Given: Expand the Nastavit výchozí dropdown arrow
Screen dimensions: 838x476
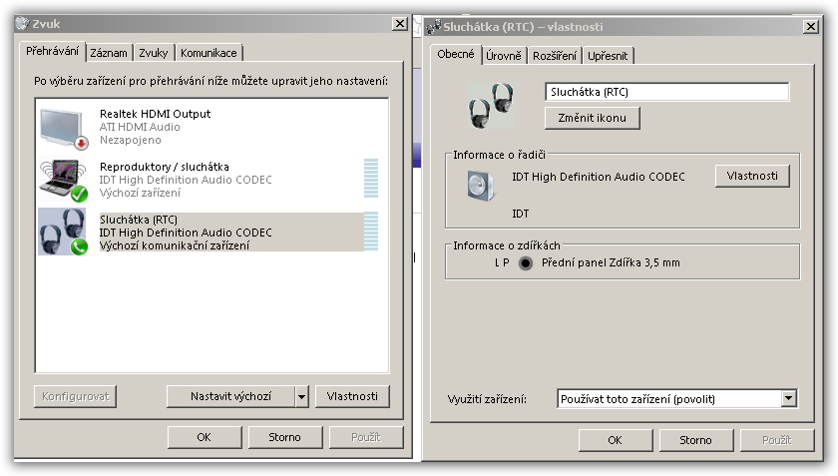Looking at the screenshot, I should click(x=301, y=396).
